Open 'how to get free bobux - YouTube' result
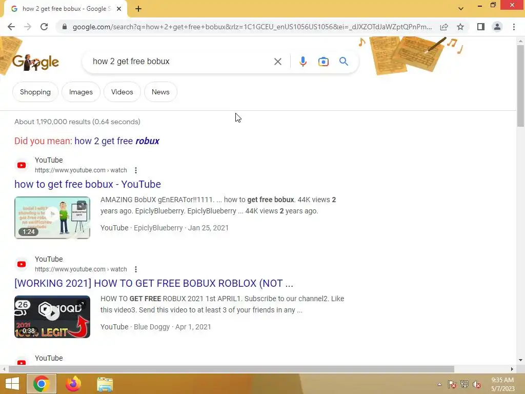 [x=88, y=184]
